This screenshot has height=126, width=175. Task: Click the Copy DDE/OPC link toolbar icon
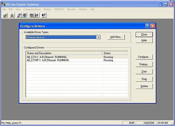coord(37,15)
